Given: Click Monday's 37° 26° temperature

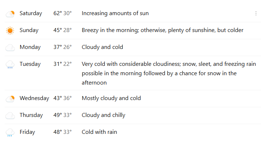Looking at the screenshot, I should [62, 47].
